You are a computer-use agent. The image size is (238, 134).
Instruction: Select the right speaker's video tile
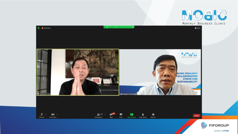(160, 72)
